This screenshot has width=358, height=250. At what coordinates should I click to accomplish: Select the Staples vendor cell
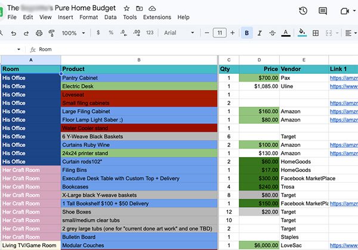coord(304,237)
